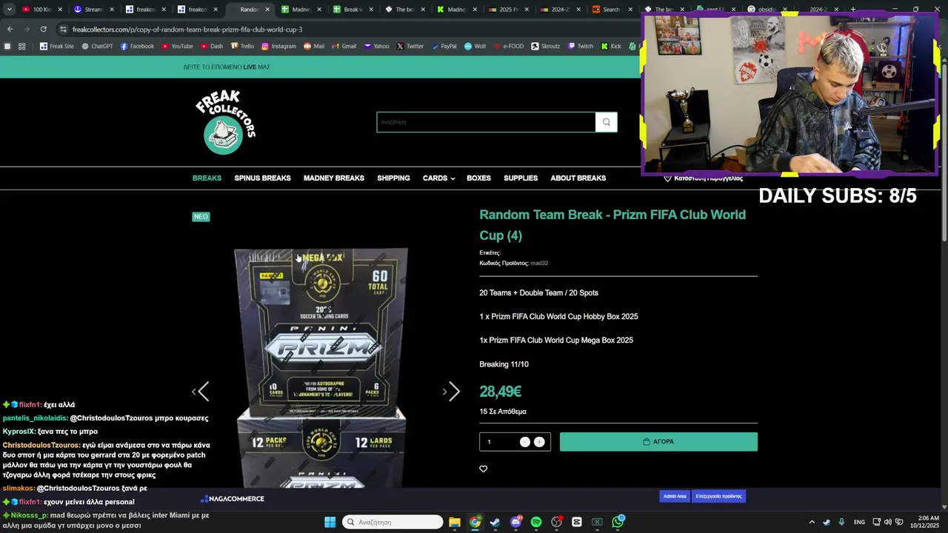The width and height of the screenshot is (948, 533).
Task: Open the ABOUT BREAKS menu item
Action: pos(578,178)
